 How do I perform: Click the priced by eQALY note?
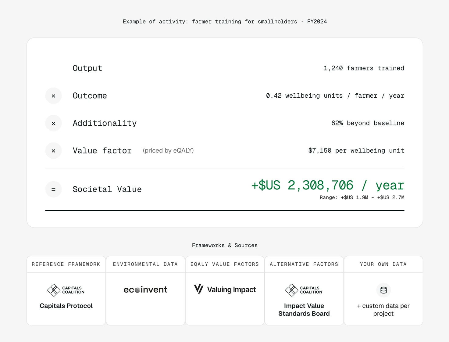click(168, 150)
